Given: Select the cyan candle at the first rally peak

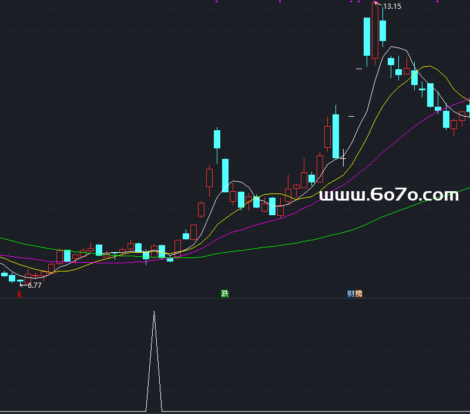Looking at the screenshot, I should click(x=217, y=140).
